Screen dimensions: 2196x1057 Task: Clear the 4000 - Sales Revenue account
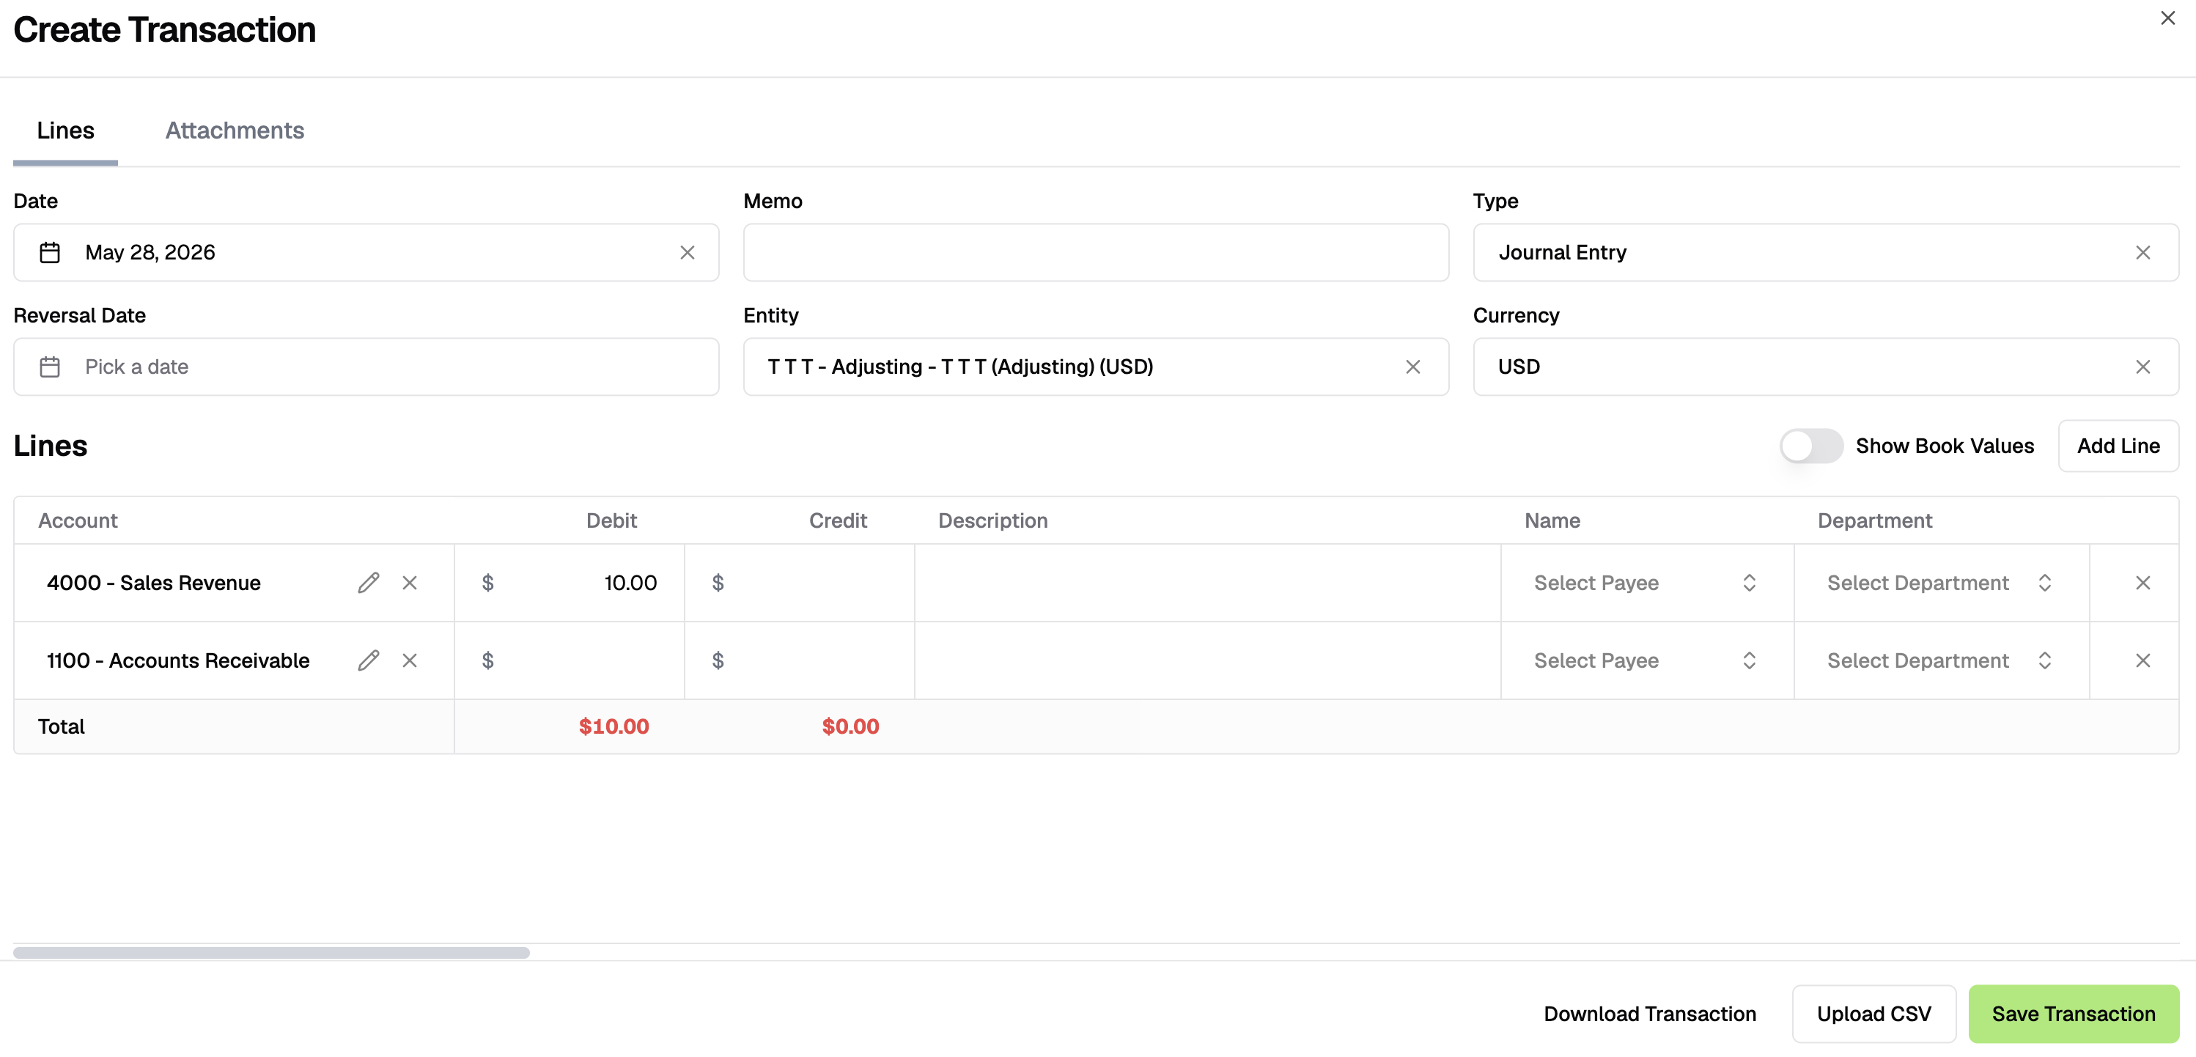pyautogui.click(x=410, y=583)
